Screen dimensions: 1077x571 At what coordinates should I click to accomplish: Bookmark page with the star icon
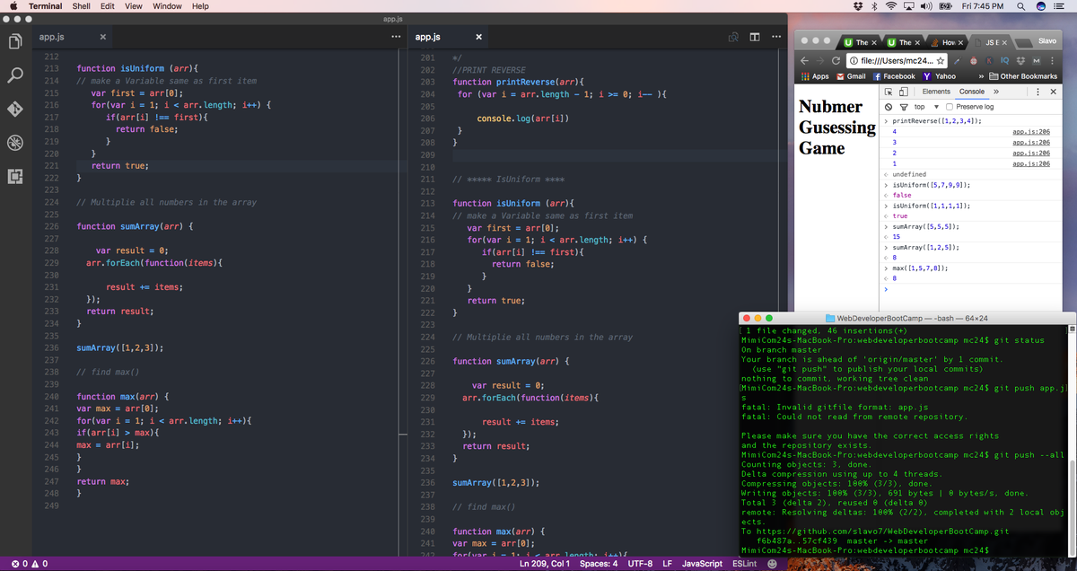pyautogui.click(x=941, y=60)
